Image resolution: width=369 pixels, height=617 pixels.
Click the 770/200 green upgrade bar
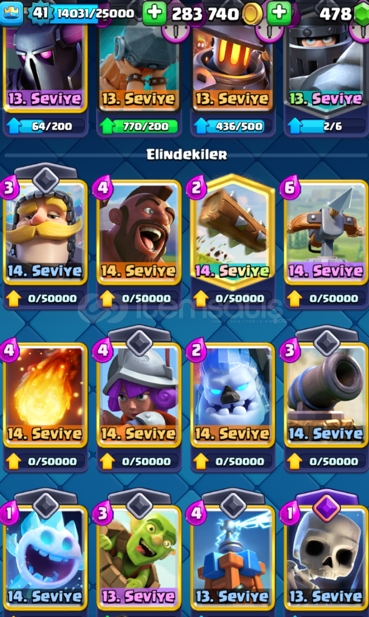(x=139, y=126)
